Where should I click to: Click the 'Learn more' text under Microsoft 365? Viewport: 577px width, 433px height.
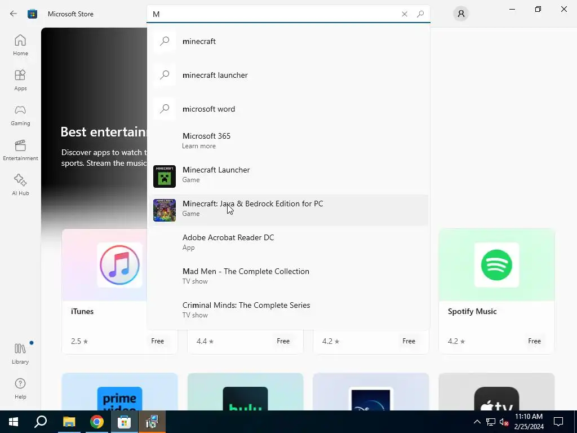pos(199,146)
